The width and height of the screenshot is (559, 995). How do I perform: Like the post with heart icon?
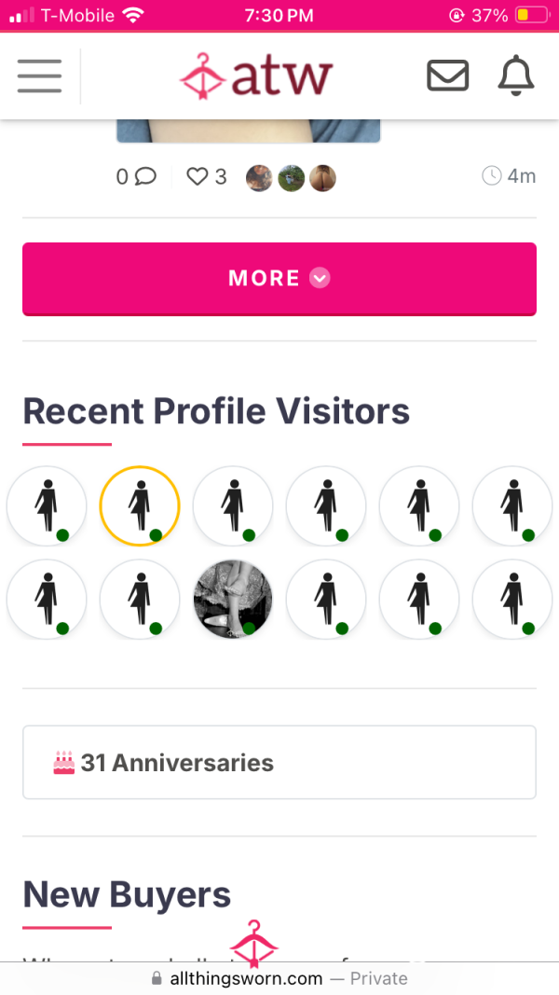(x=198, y=175)
